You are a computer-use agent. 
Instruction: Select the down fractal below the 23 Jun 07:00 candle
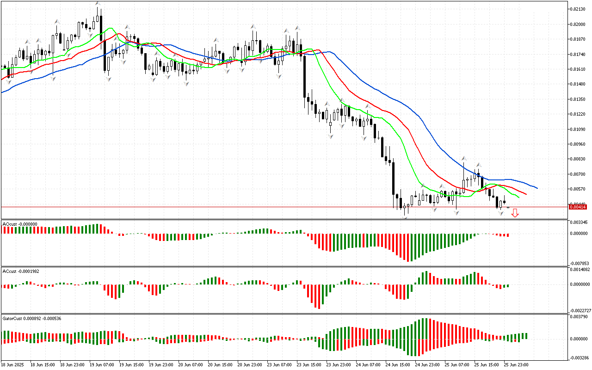278,76
